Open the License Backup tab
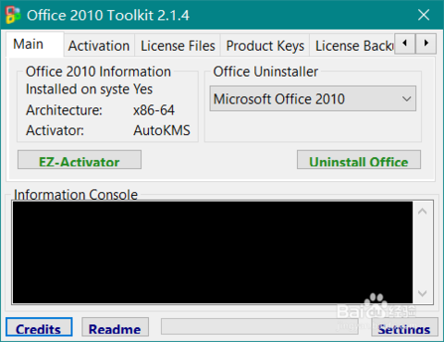 (352, 46)
